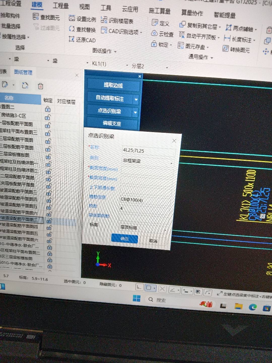The width and height of the screenshot is (272, 363).
Task: Click the crossed-lines snap icon in the status bar
Action: pos(162,289)
